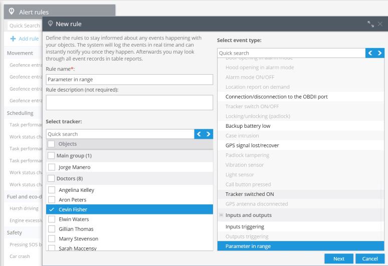Click the next arrow in event type search
The height and width of the screenshot is (266, 388).
point(379,53)
